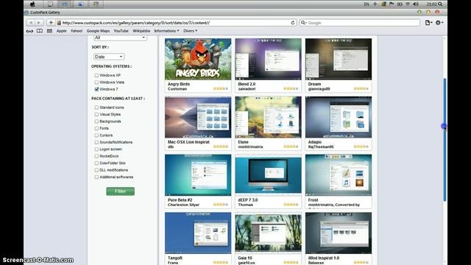The width and height of the screenshot is (471, 265).
Task: Click the green Filter button
Action: [120, 191]
